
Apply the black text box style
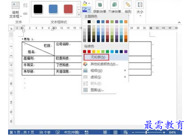[38, 9]
